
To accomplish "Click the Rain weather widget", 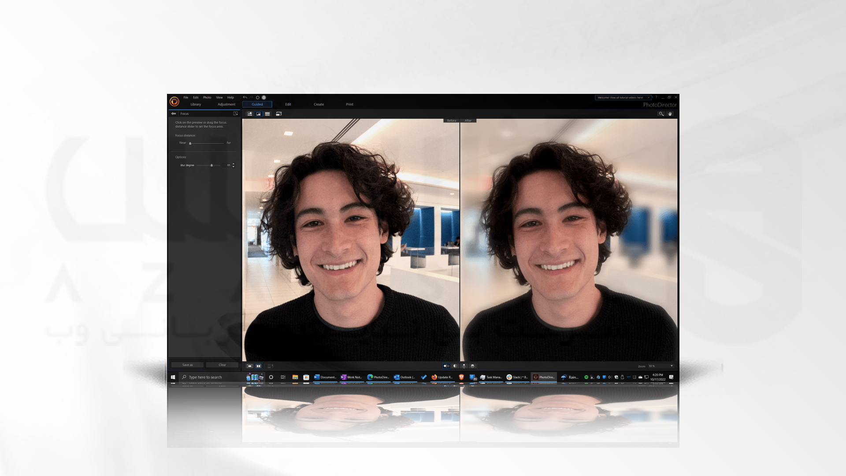I will (x=570, y=377).
